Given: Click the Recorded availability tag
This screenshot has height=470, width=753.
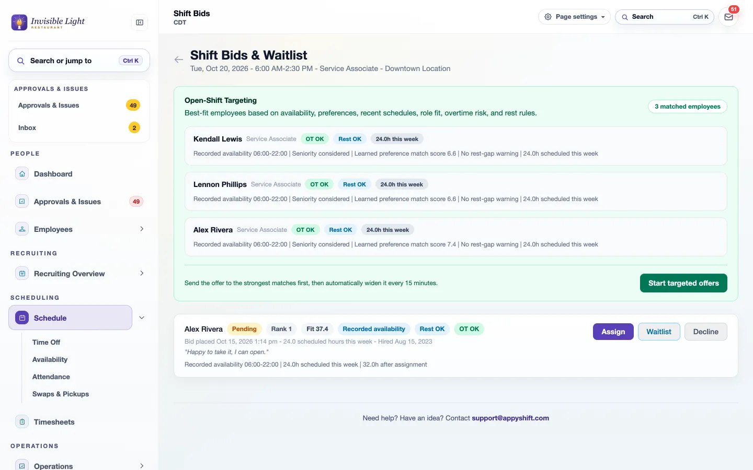Looking at the screenshot, I should point(374,329).
